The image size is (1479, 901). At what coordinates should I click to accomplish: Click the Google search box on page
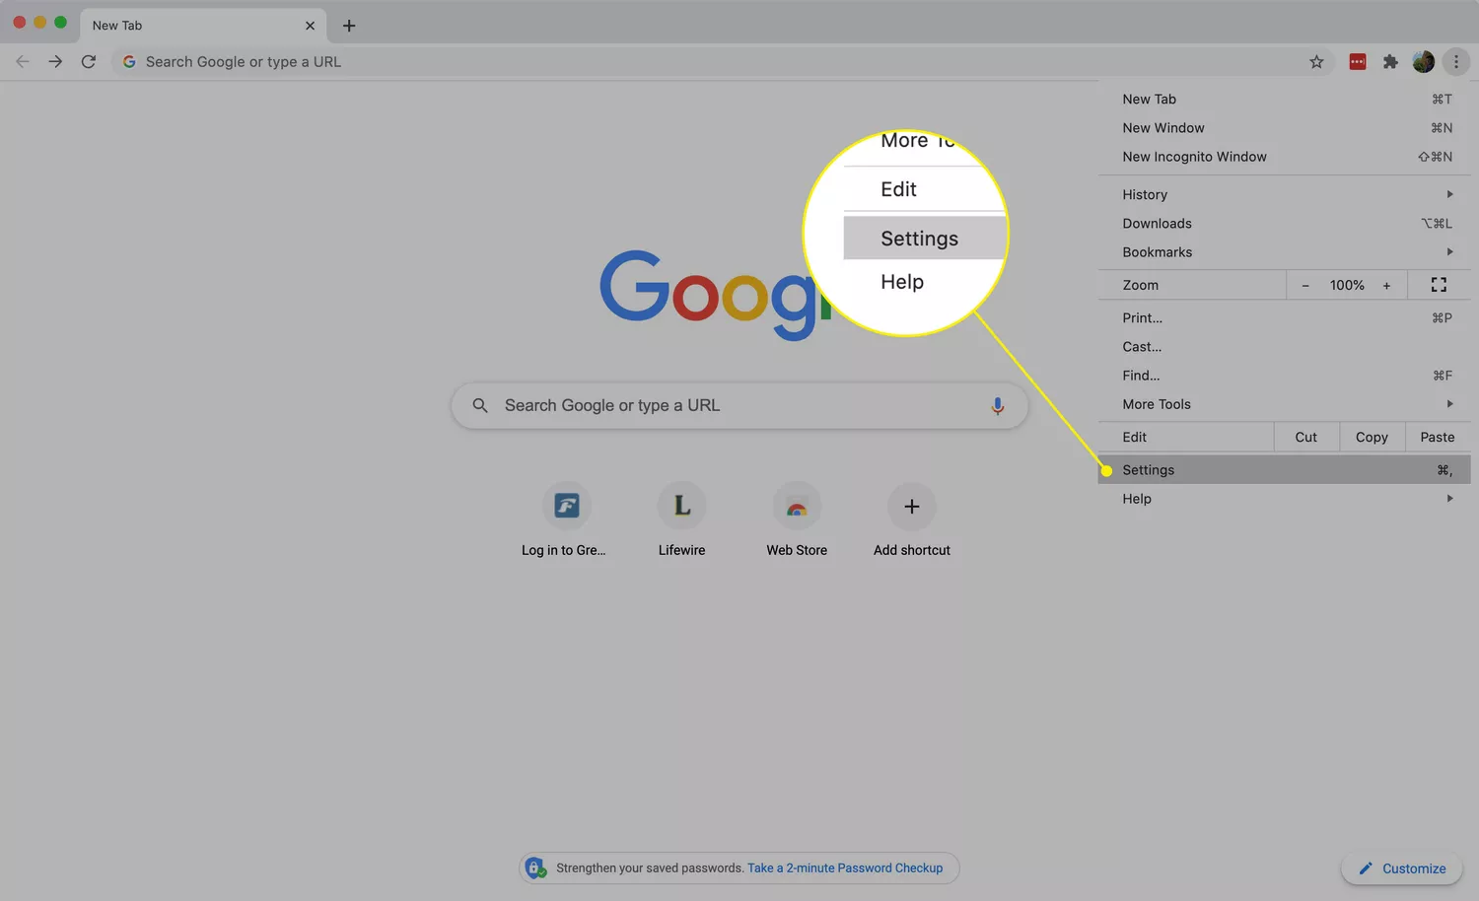[730, 406]
